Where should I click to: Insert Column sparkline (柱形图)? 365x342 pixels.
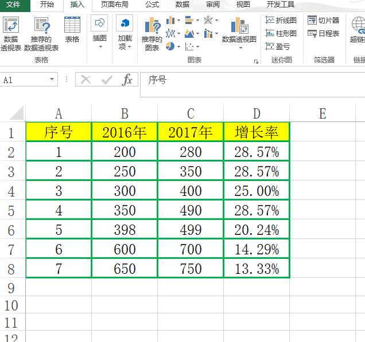(x=281, y=33)
